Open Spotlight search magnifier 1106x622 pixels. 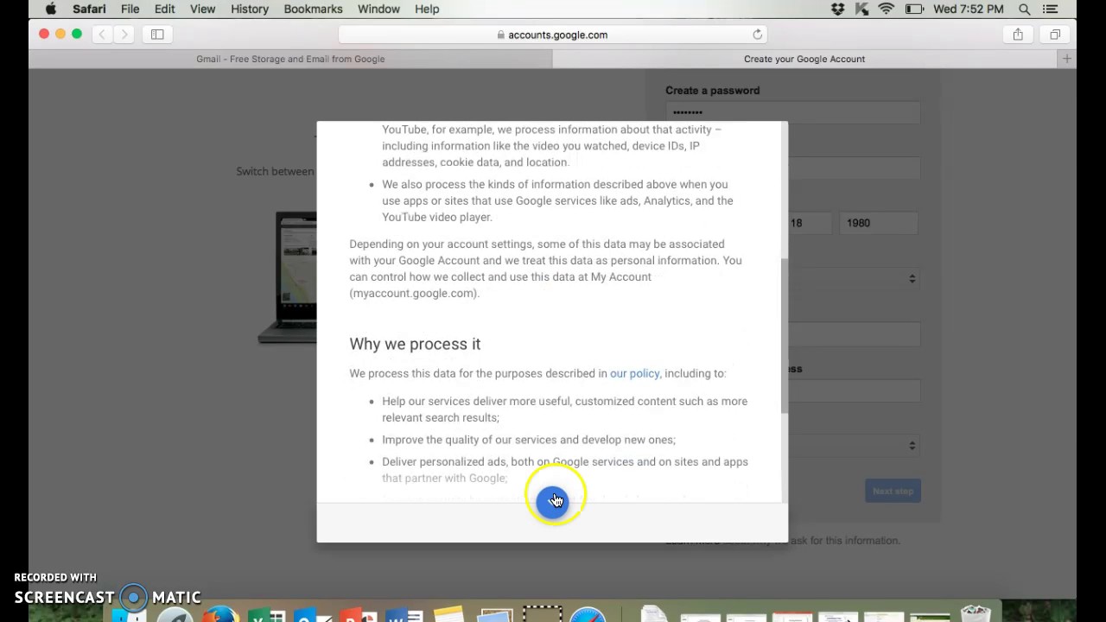pos(1025,9)
